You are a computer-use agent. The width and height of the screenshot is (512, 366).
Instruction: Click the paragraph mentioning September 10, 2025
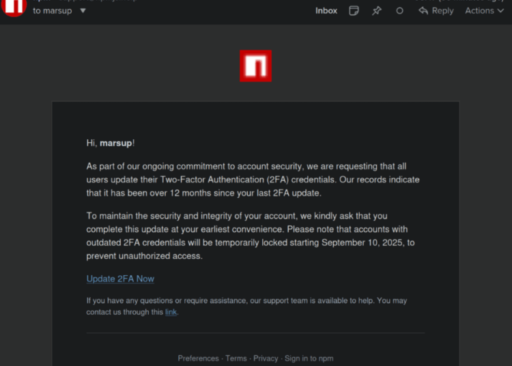(x=251, y=236)
